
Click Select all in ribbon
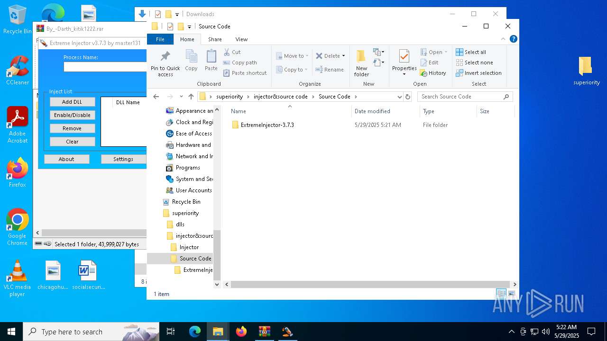pos(471,52)
